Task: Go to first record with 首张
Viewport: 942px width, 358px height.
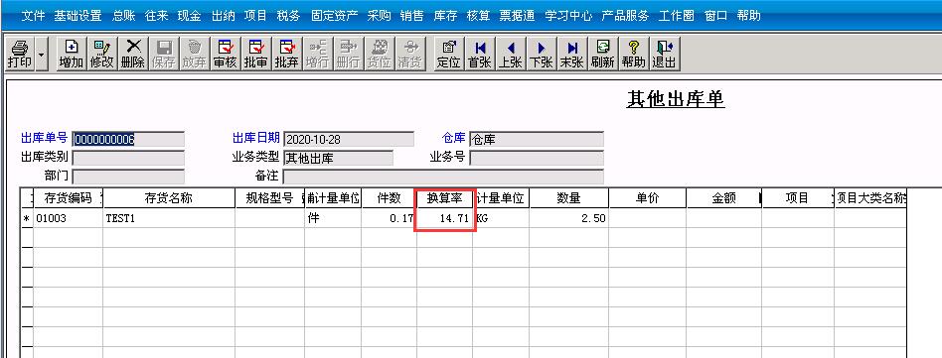Action: (479, 54)
